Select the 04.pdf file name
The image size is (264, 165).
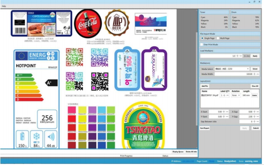[210, 95]
